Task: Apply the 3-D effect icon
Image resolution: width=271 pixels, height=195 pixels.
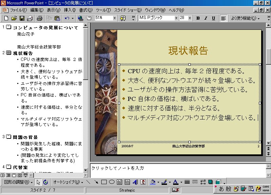Action: point(218,182)
